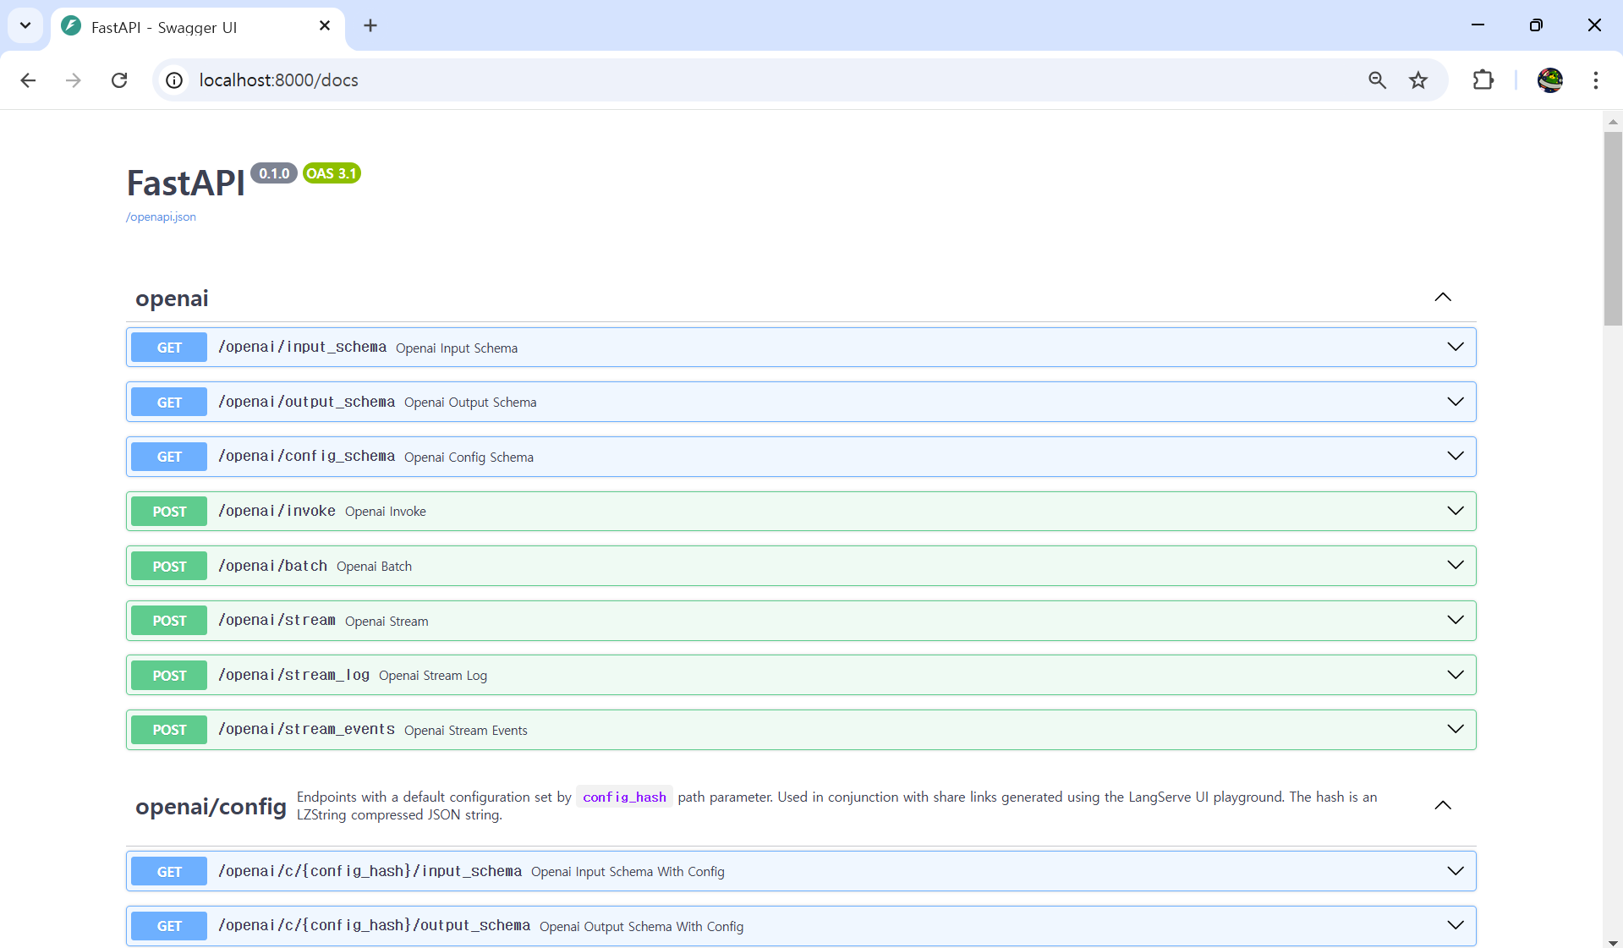Click the openai section heading
This screenshot has width=1623, height=948.
pos(172,299)
